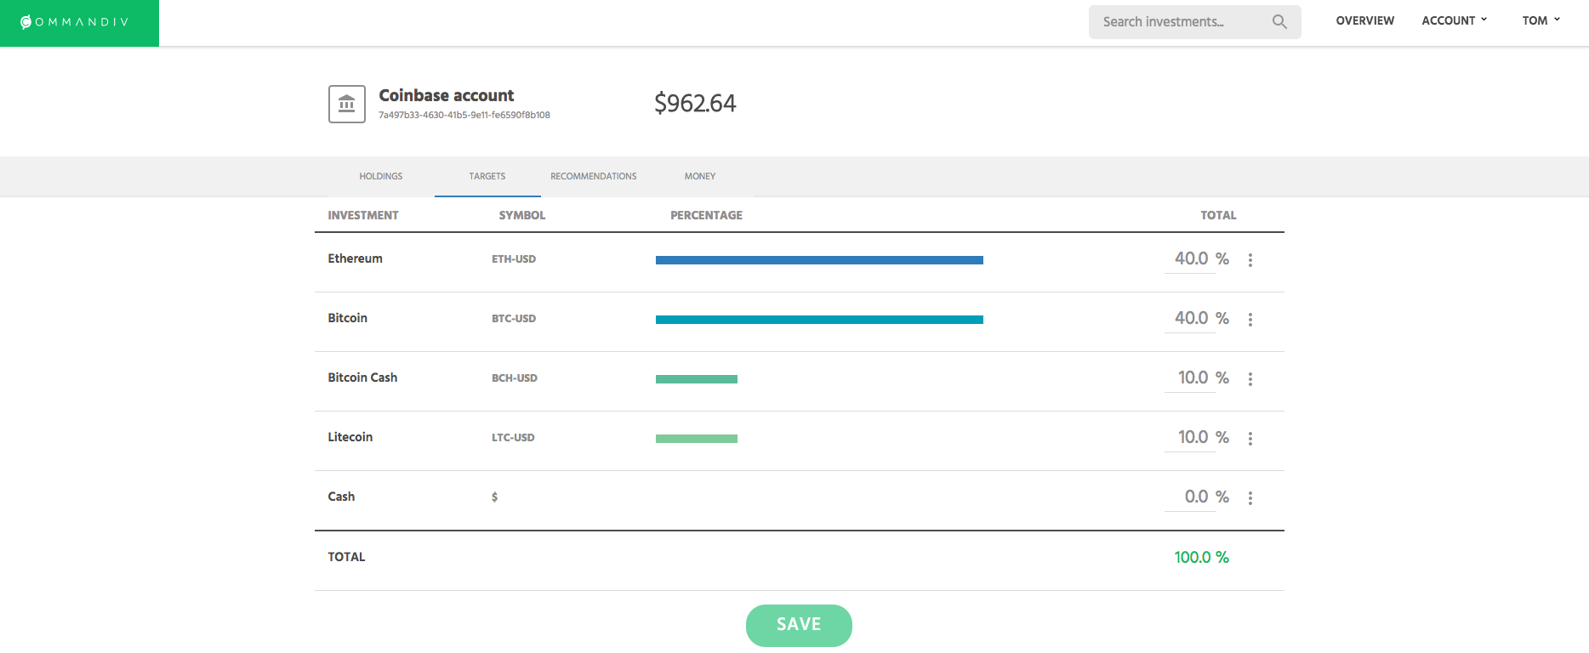Open Bitcoin Cash row options menu

[x=1250, y=379]
